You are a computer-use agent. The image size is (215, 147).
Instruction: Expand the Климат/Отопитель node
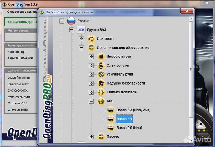[91, 92]
